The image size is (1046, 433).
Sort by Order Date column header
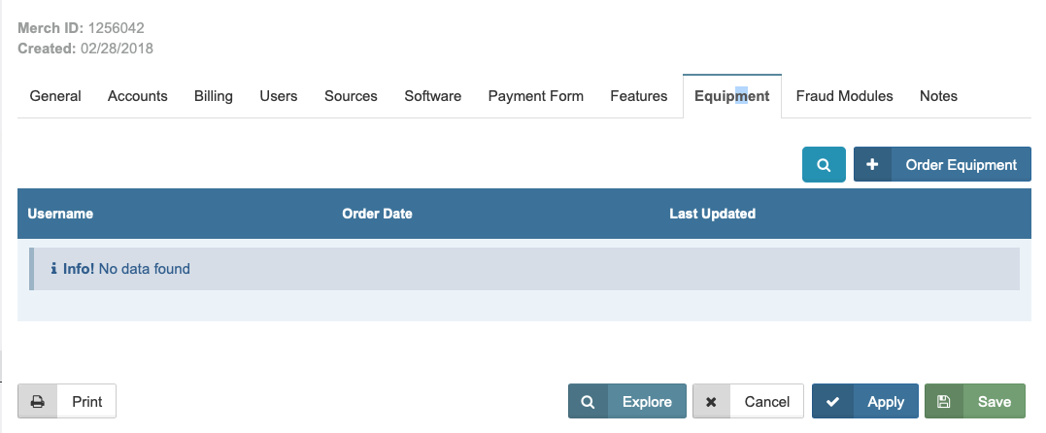pos(377,214)
